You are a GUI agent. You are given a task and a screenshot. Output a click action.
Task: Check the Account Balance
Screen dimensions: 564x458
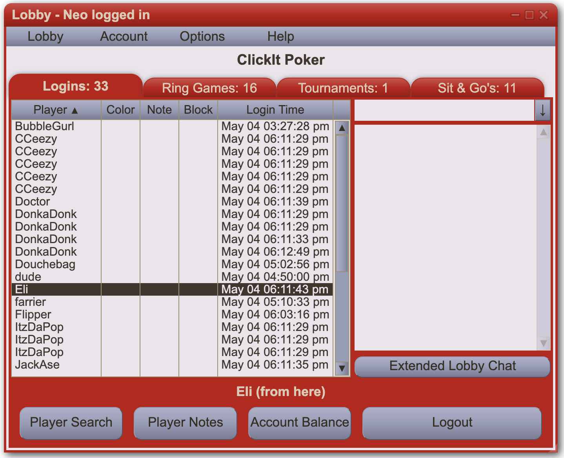pyautogui.click(x=299, y=423)
